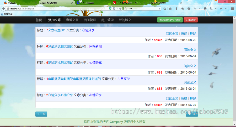The width and height of the screenshot is (236, 127).
Task: Open the bookmarks list icon
Action: click(170, 9)
